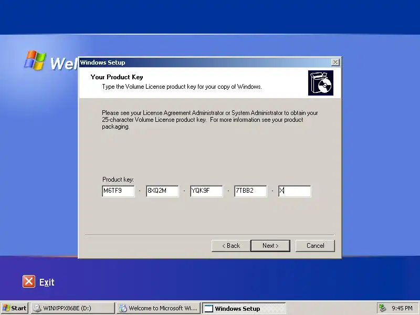This screenshot has width=420, height=315.
Task: Click 'Type the Volume License product key' text
Action: pyautogui.click(x=182, y=87)
